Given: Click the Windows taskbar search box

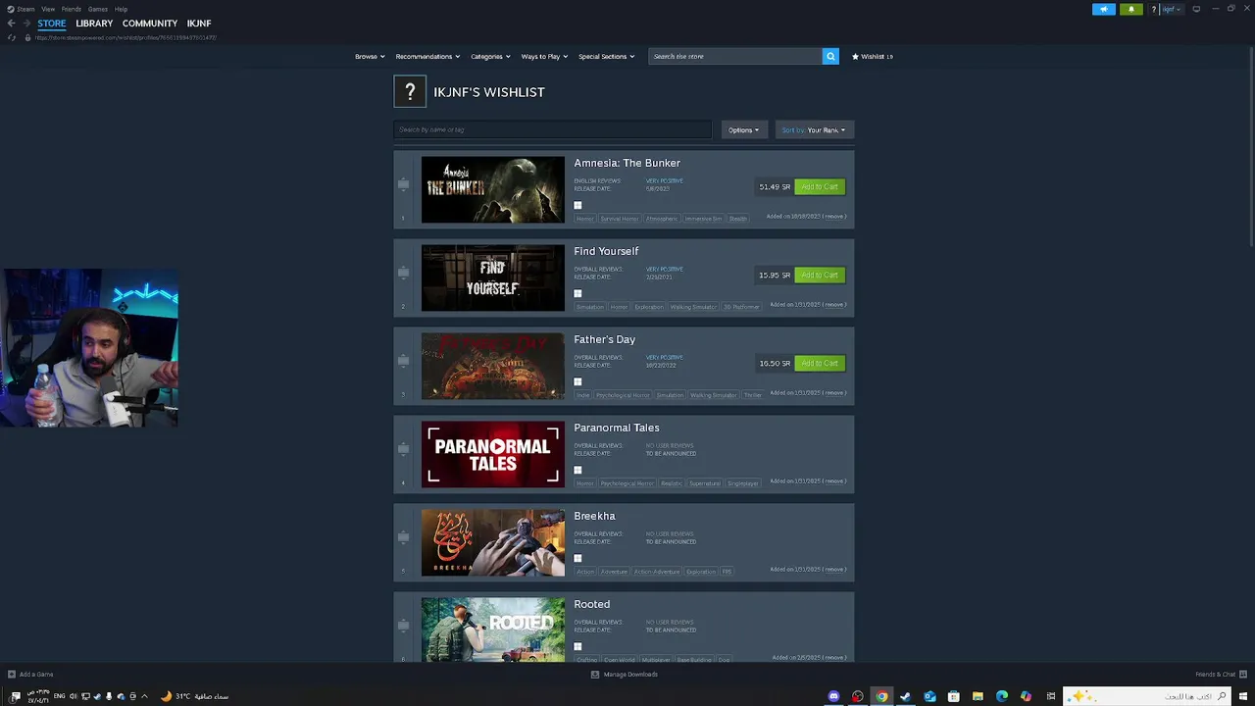Looking at the screenshot, I should (1147, 696).
